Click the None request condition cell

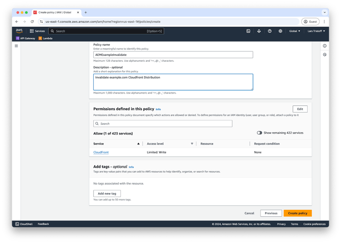point(258,152)
